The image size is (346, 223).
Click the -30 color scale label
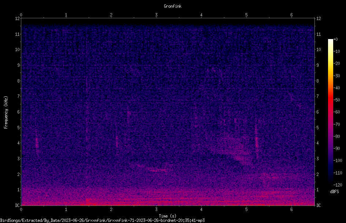click(337, 76)
